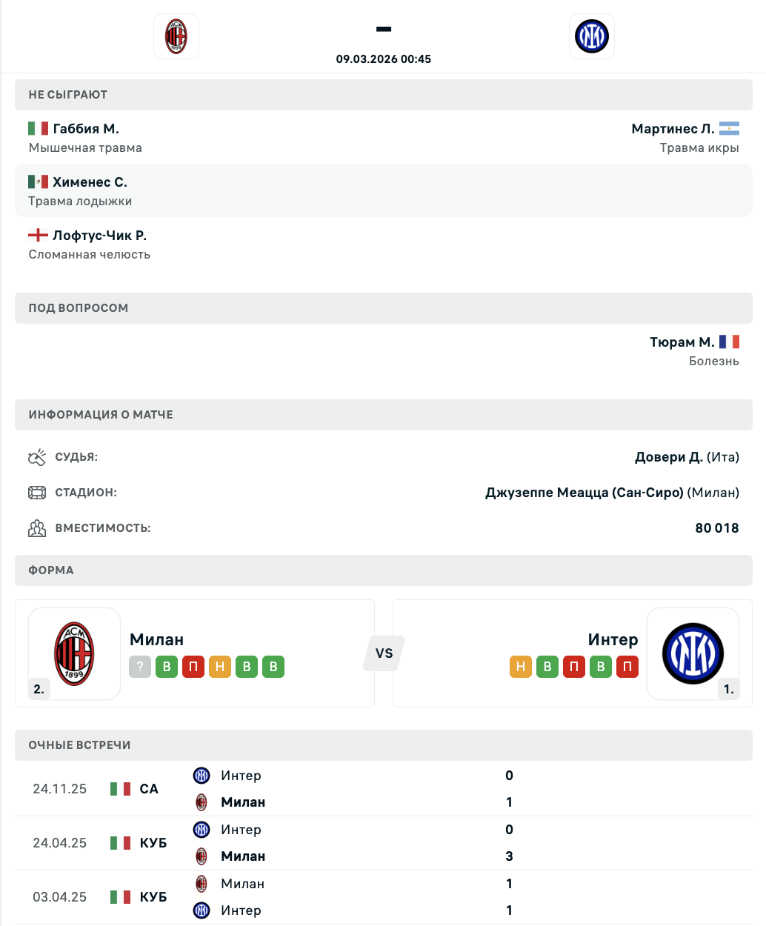Open Мартинес Л. player profile
The width and height of the screenshot is (766, 926).
[x=673, y=129]
